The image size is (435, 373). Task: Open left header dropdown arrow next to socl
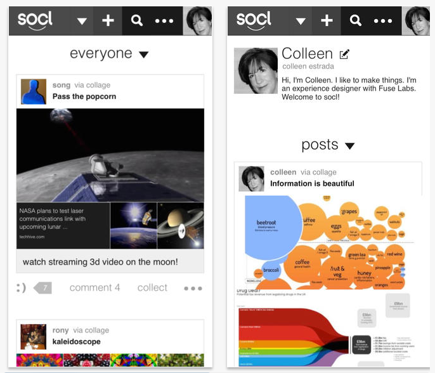point(82,21)
